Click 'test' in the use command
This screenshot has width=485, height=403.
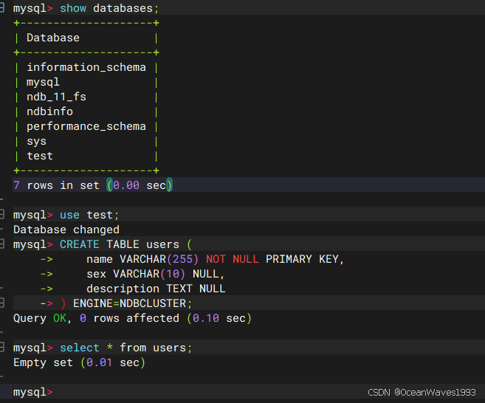[100, 215]
